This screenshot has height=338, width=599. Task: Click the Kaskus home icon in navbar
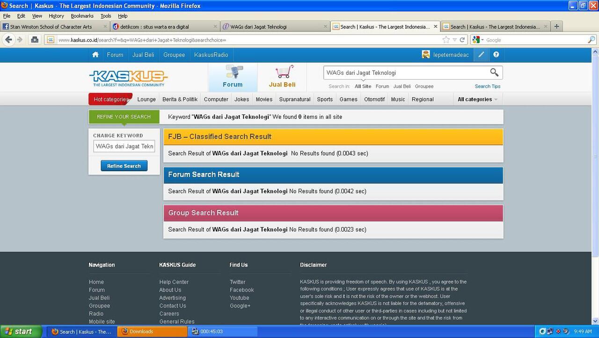click(x=95, y=55)
